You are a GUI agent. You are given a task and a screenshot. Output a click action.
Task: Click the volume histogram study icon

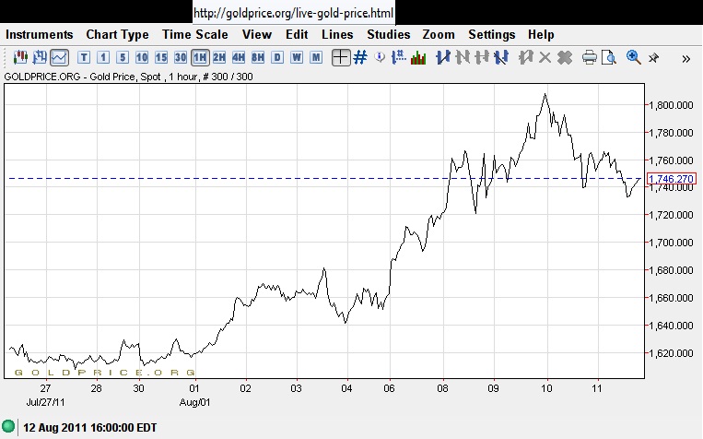[417, 57]
